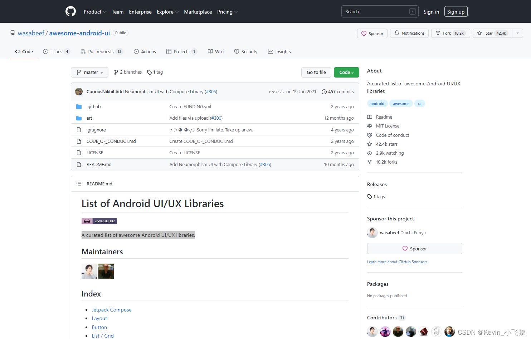Click Sponsor button in sidebar
The image size is (531, 339).
pos(414,249)
